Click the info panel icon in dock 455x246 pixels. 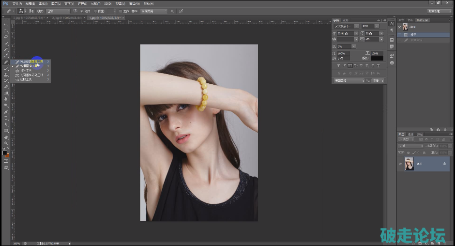(x=392, y=63)
